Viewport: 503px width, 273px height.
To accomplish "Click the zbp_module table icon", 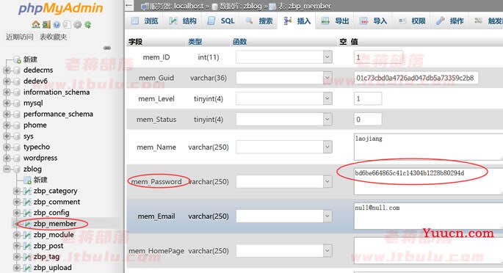I will 28,235.
